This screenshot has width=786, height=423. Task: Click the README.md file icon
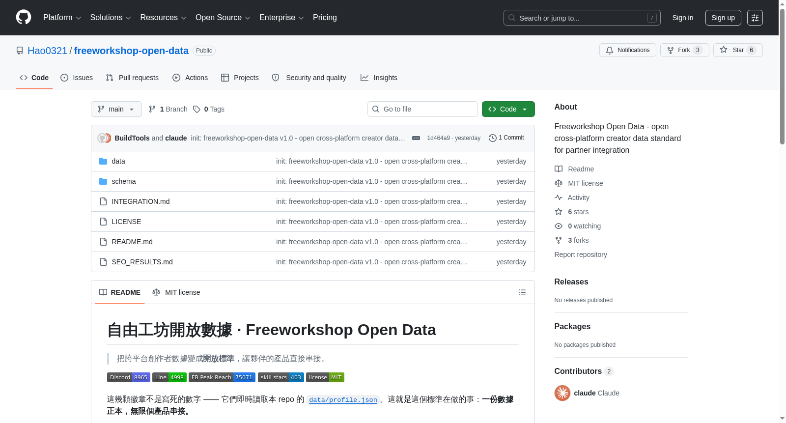point(103,242)
